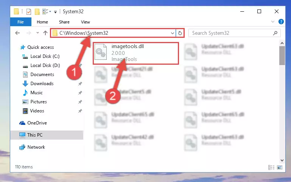Open the File menu

(20, 22)
